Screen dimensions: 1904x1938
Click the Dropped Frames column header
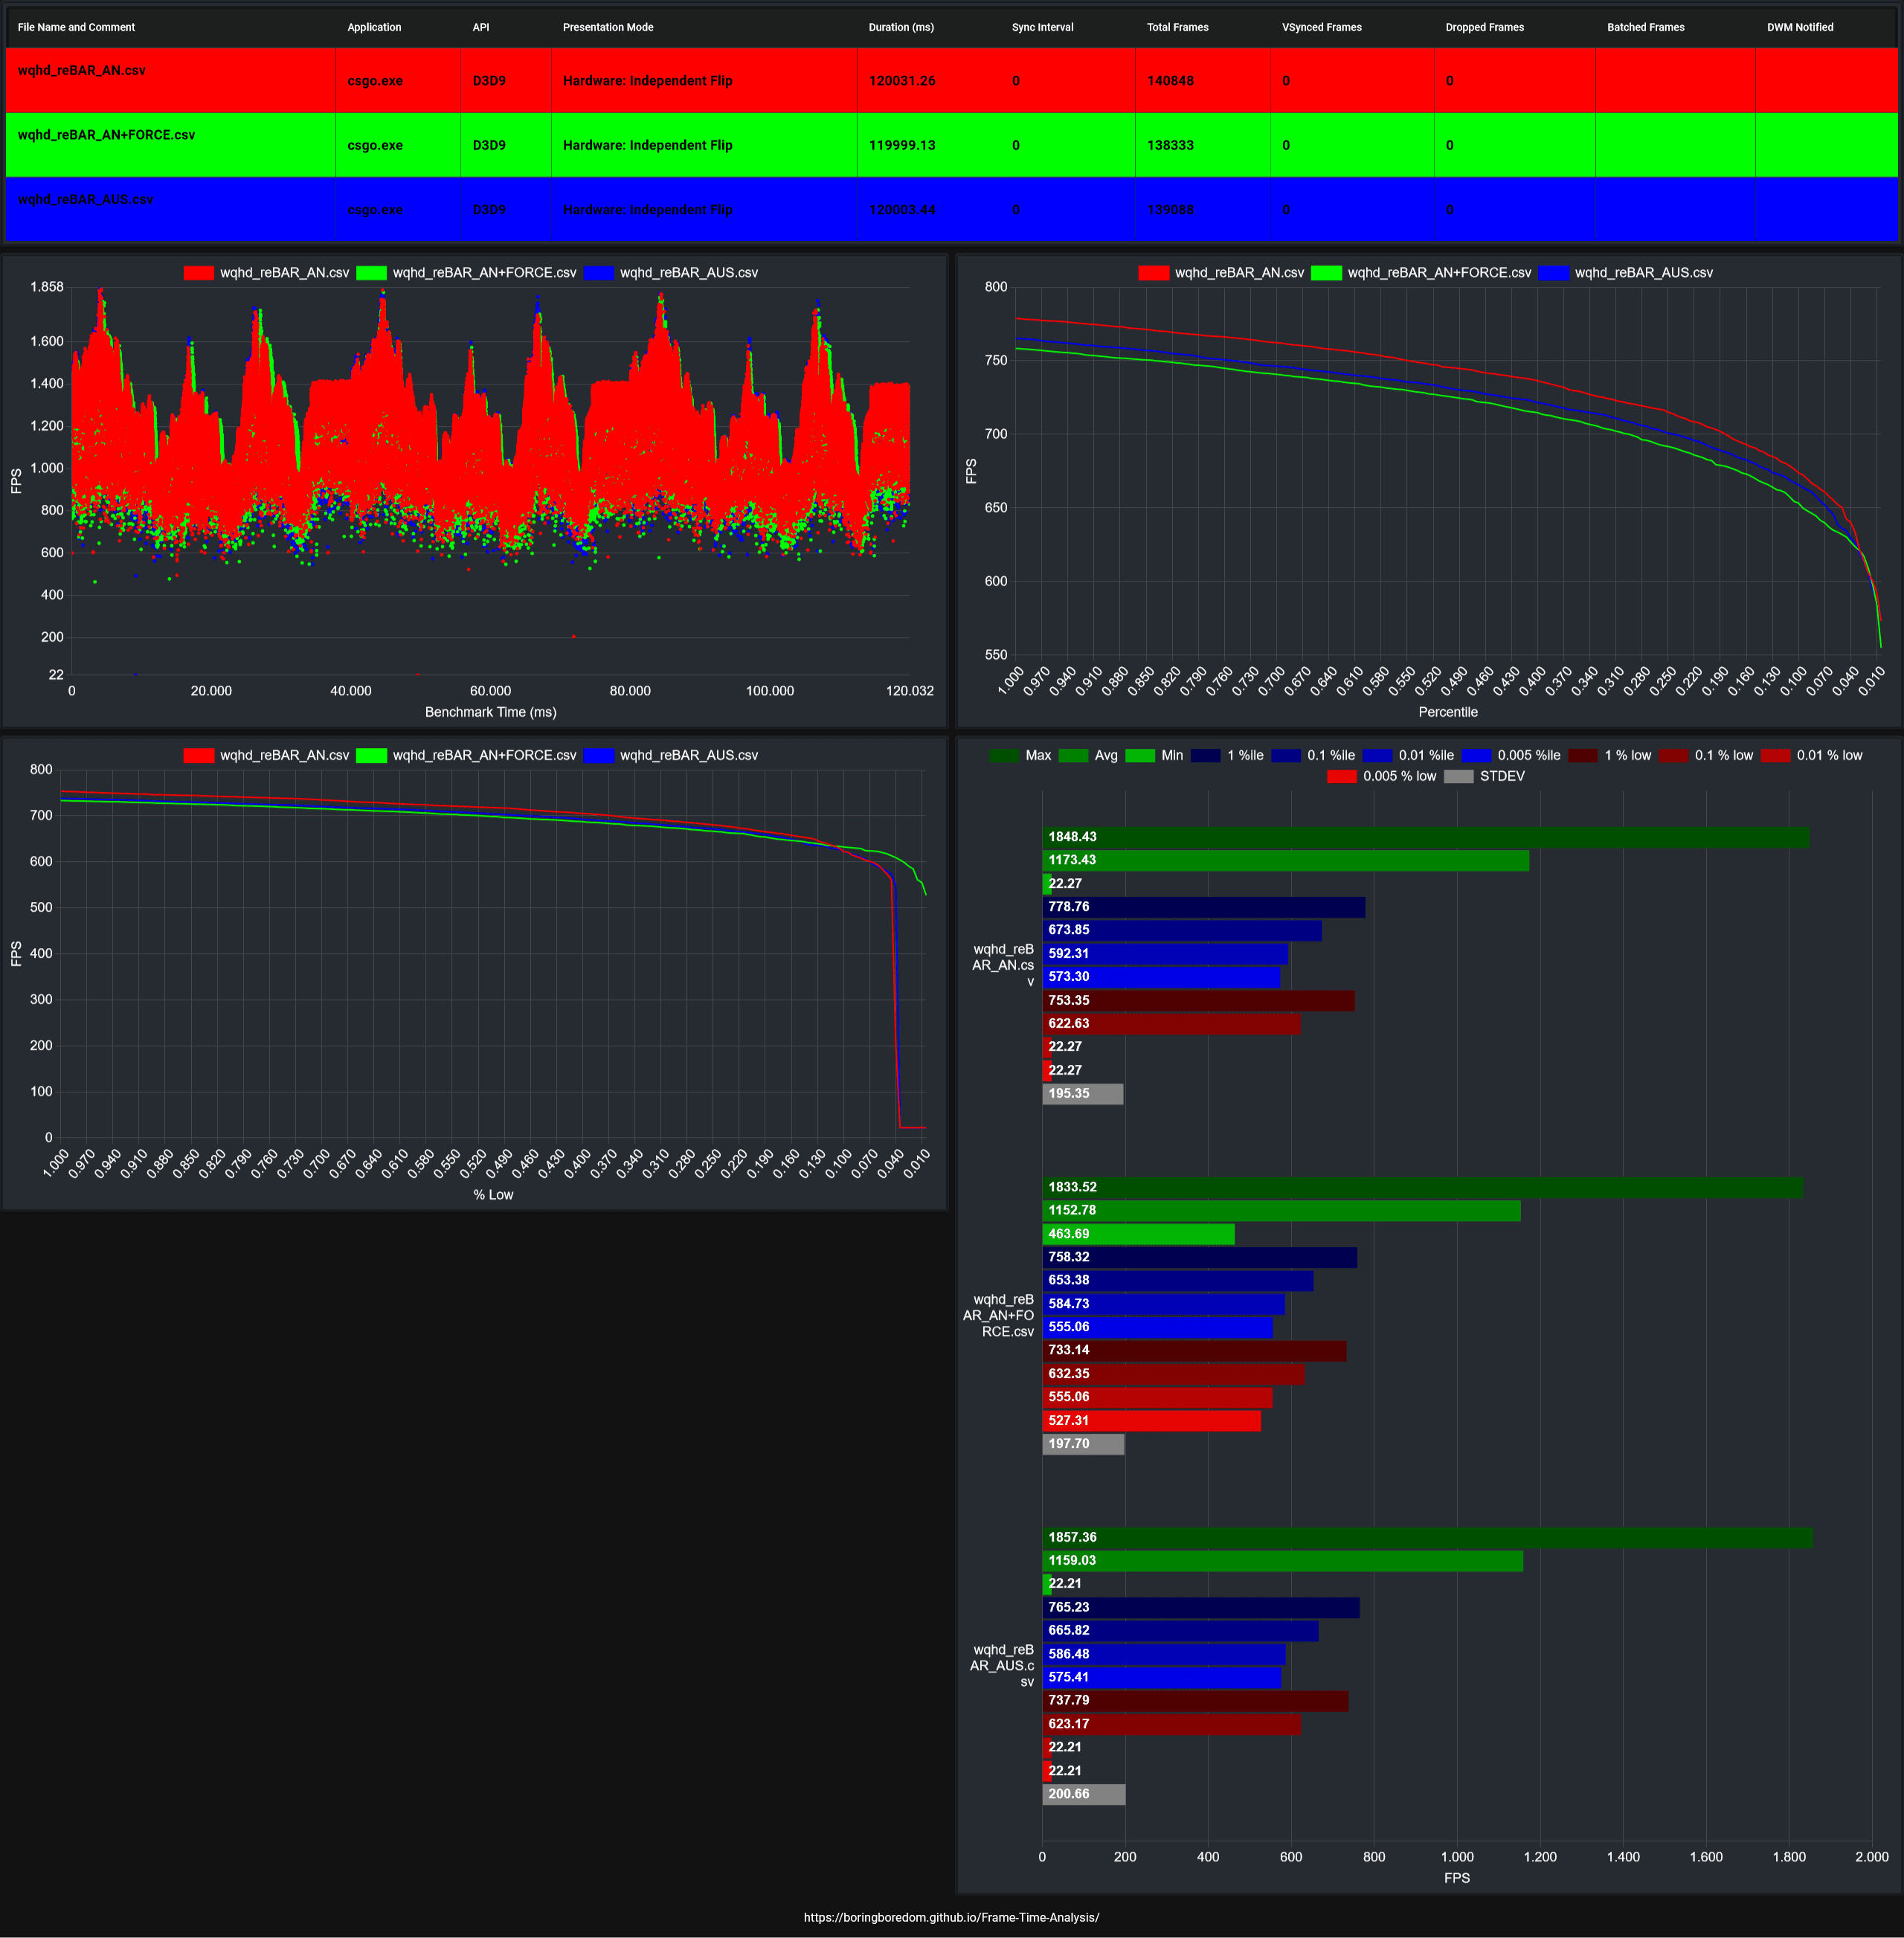(1484, 27)
